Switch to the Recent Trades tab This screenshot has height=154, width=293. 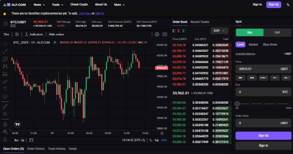200,22
